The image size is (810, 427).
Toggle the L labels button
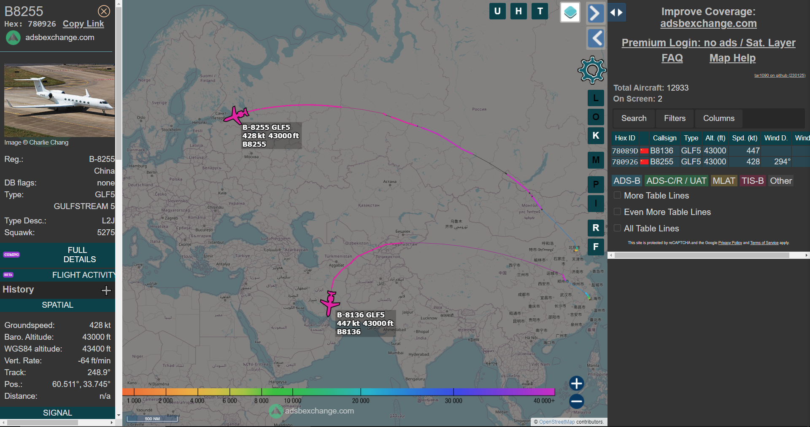(x=596, y=98)
